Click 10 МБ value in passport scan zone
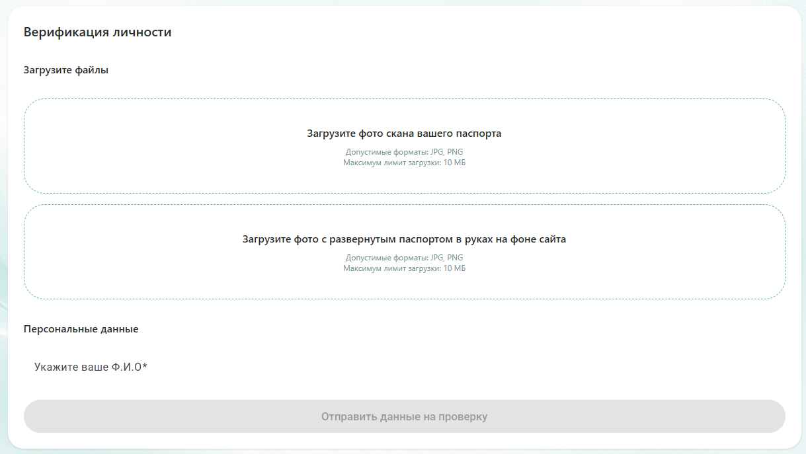Viewport: 806px width, 454px height. (454, 163)
